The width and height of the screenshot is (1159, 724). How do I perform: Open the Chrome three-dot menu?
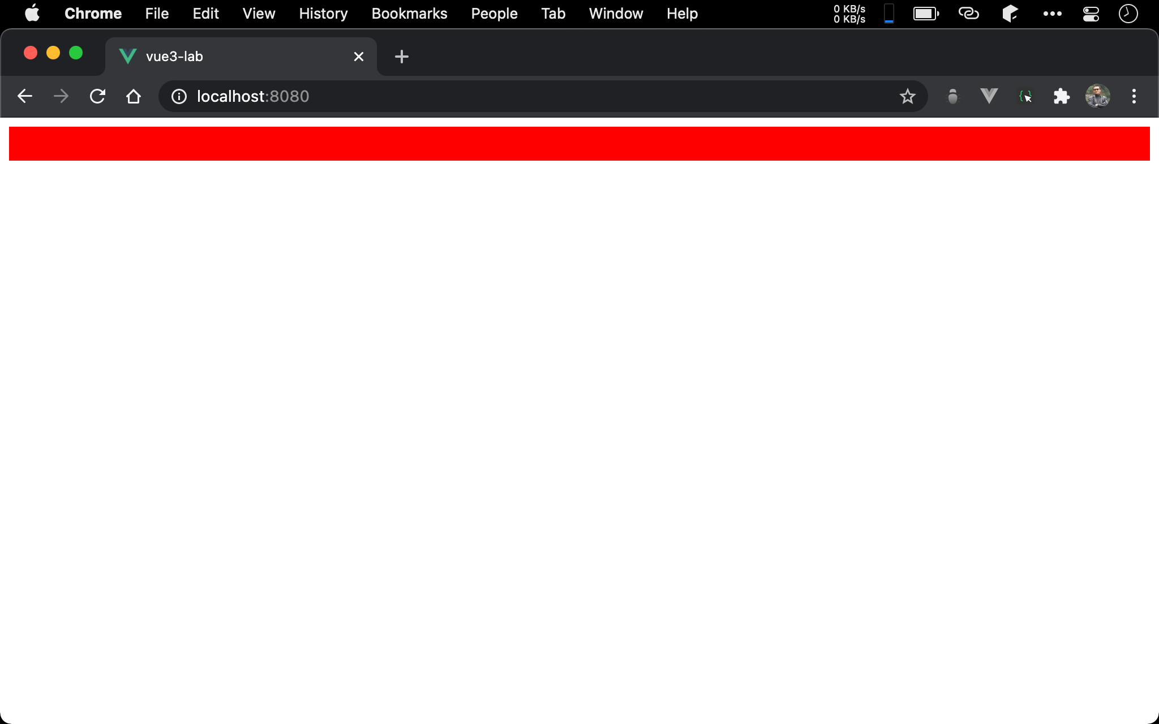(1134, 96)
